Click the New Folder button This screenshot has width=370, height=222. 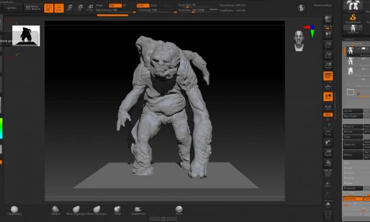coord(353,116)
